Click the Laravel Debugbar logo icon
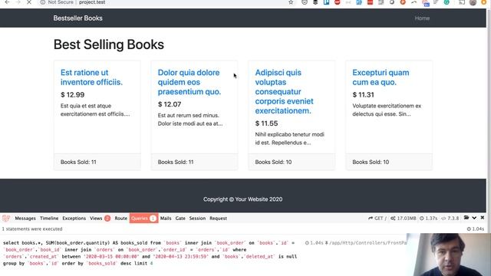Viewport: 491px width, 276px height. click(6, 218)
